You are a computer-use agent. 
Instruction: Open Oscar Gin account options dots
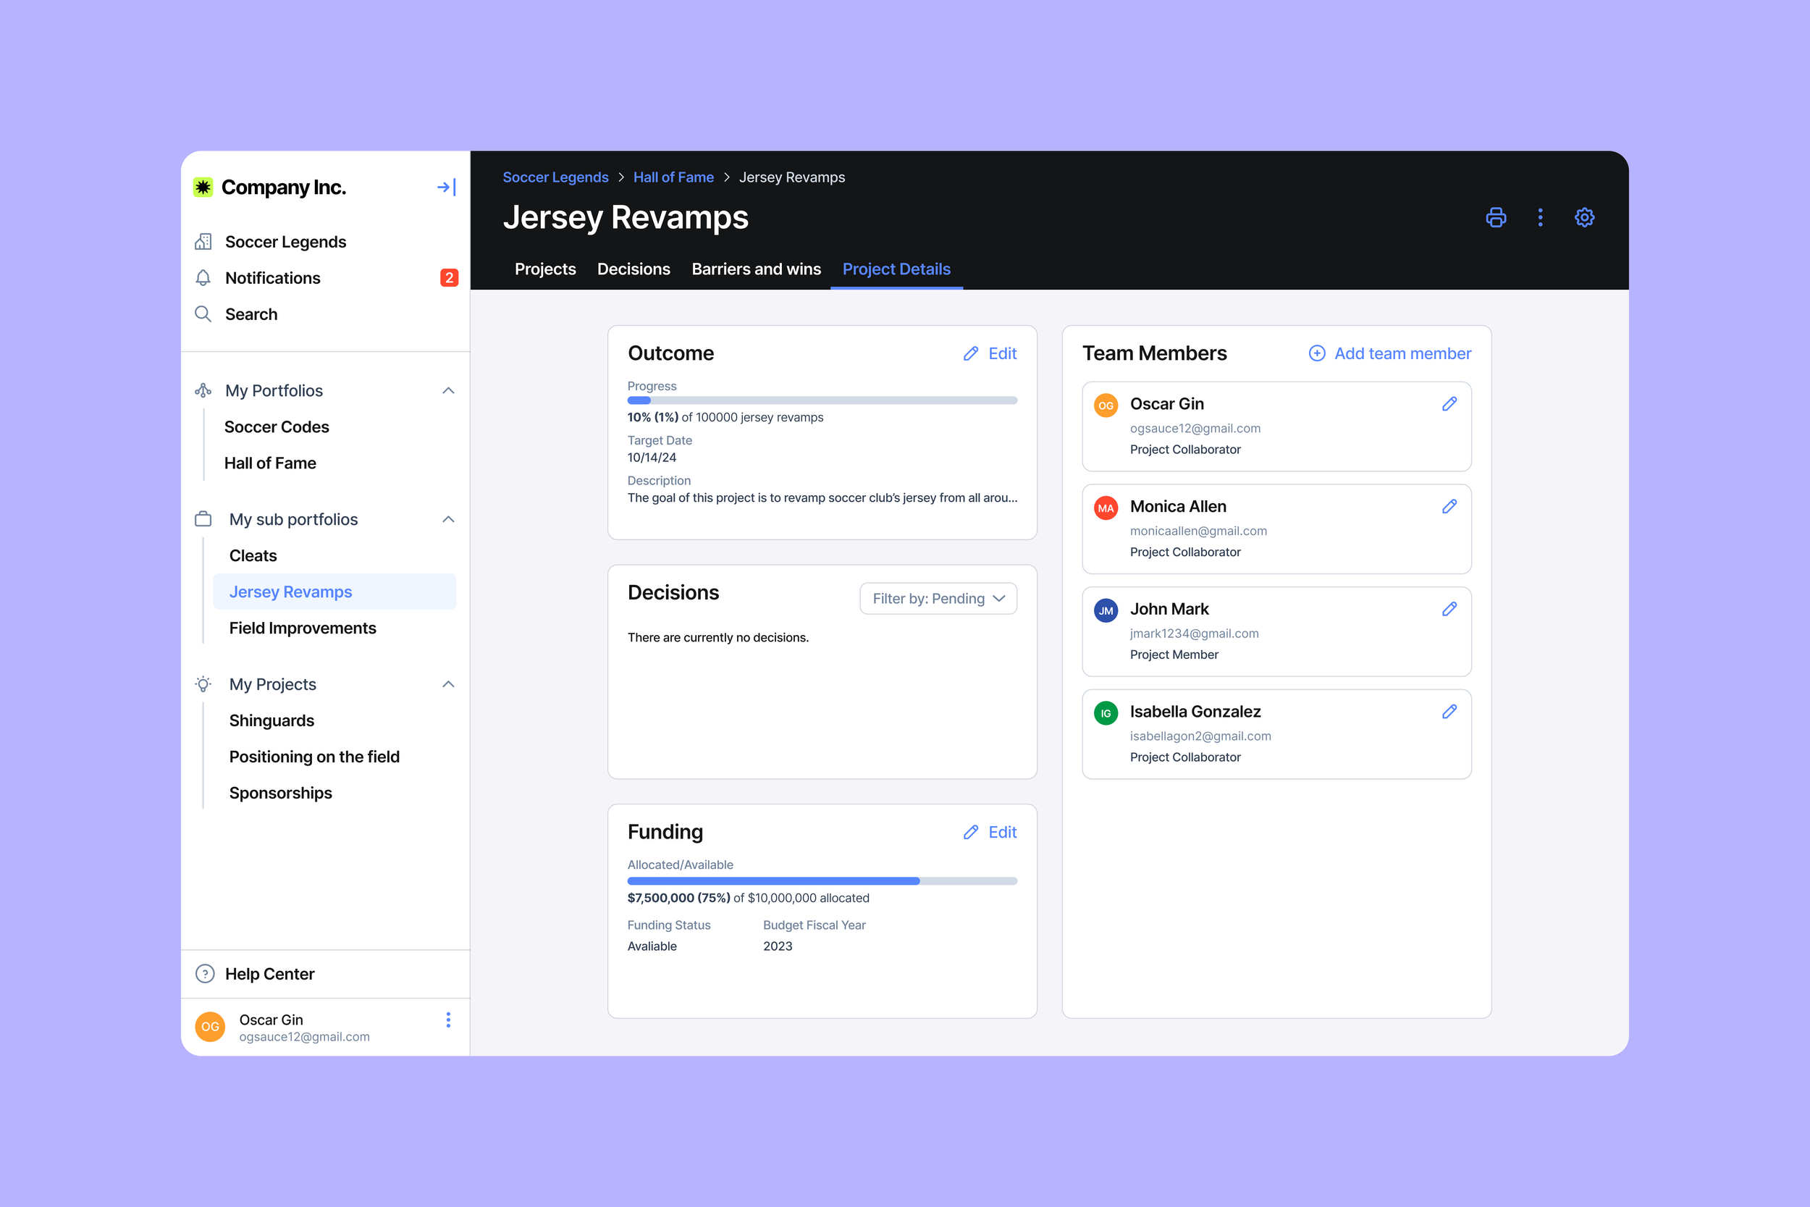(448, 1020)
